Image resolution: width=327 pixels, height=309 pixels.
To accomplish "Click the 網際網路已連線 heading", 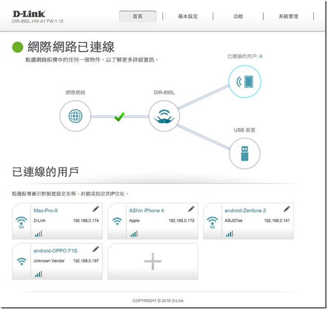I will pyautogui.click(x=71, y=47).
